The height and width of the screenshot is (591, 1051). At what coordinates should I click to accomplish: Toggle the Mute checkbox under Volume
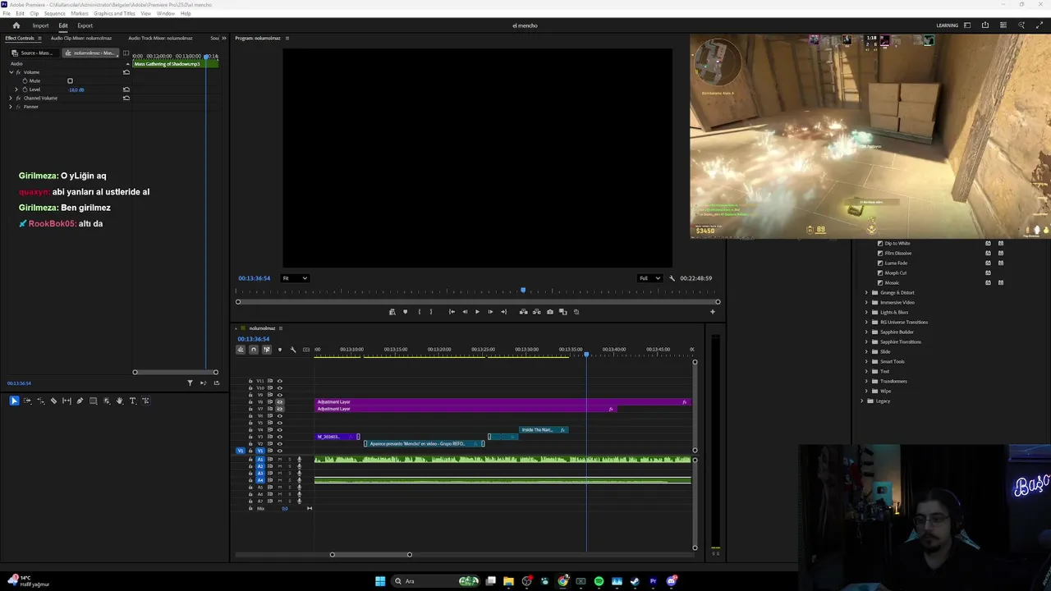pyautogui.click(x=70, y=80)
